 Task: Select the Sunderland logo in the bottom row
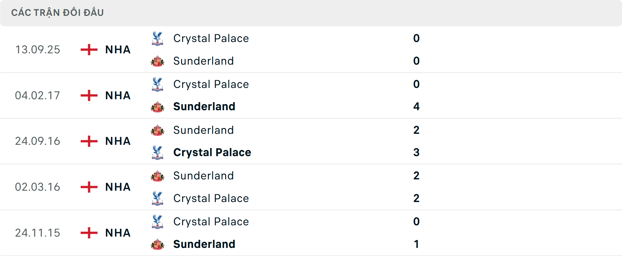(x=157, y=244)
